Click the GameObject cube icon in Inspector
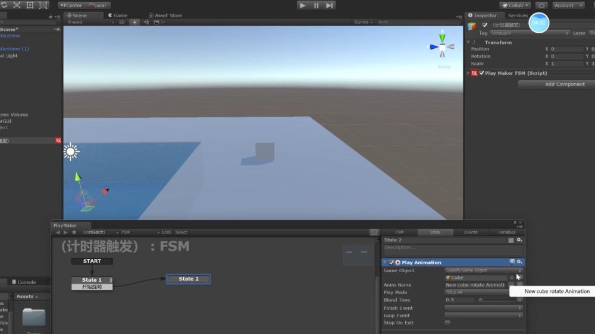The height and width of the screenshot is (334, 595). coord(472,26)
